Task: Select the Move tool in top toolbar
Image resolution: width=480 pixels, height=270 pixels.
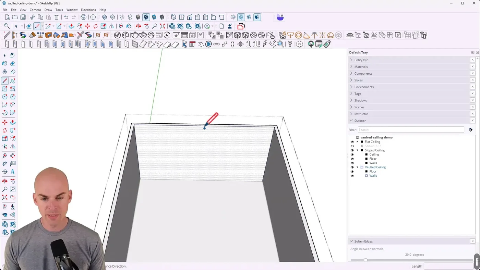Action: pyautogui.click(x=87, y=26)
